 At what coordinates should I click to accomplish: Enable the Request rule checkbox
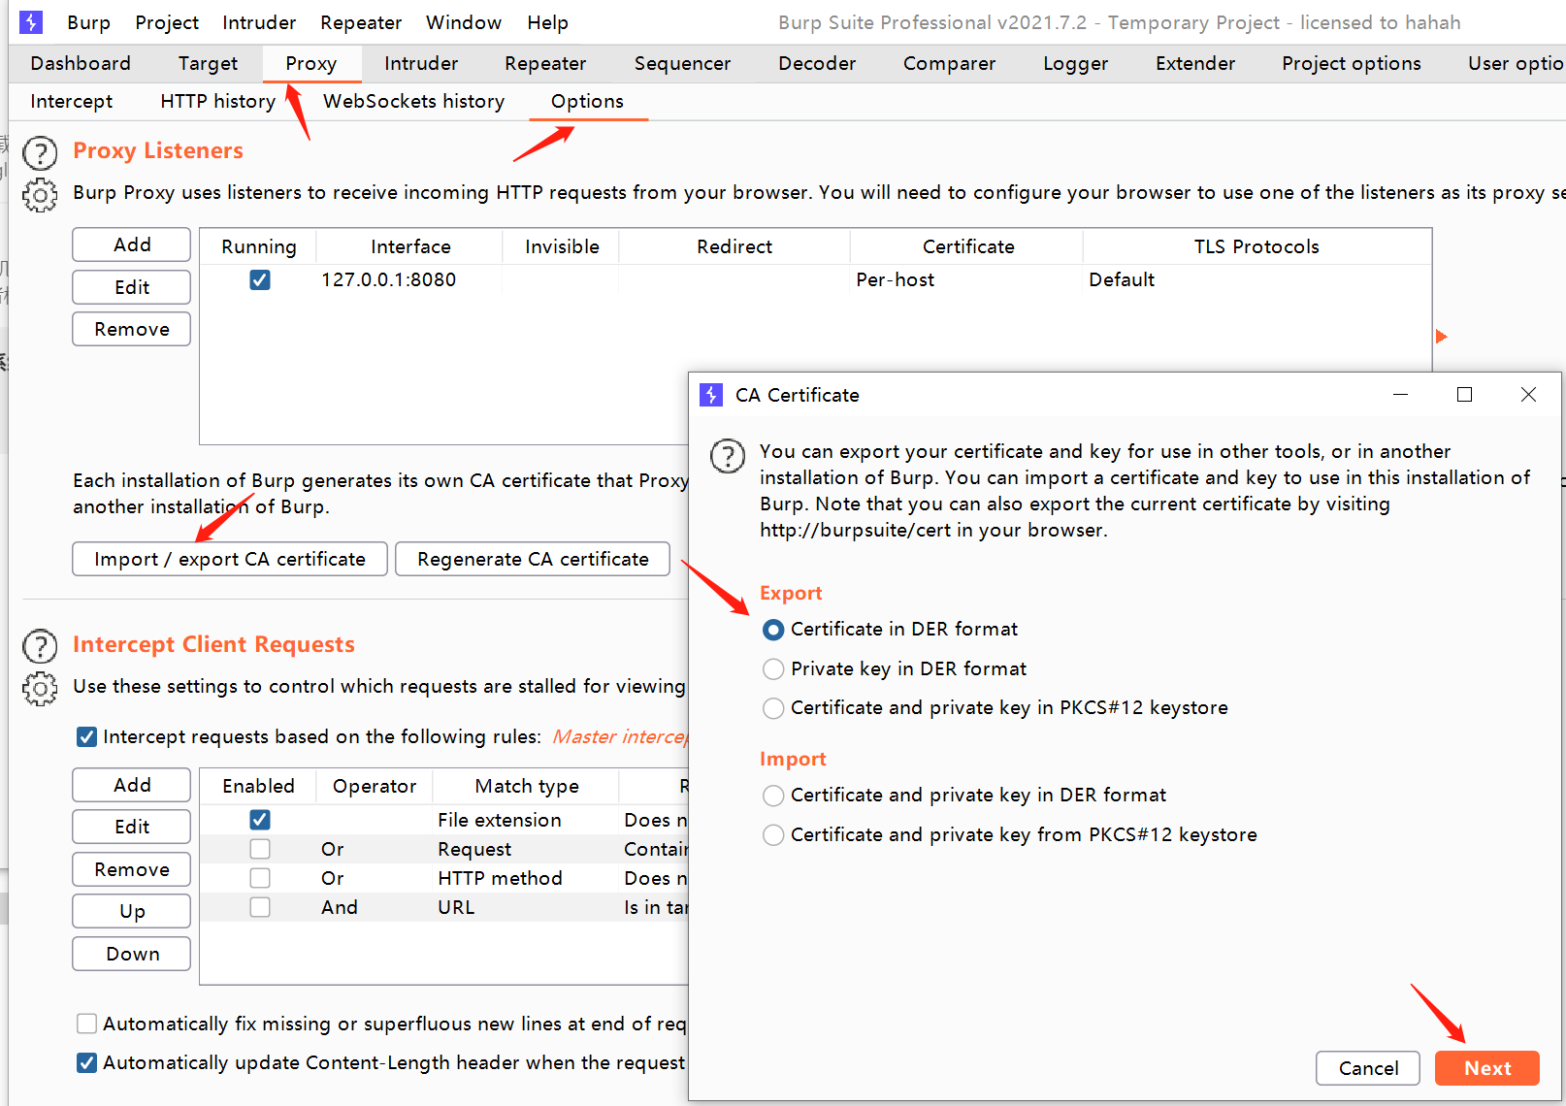point(260,849)
